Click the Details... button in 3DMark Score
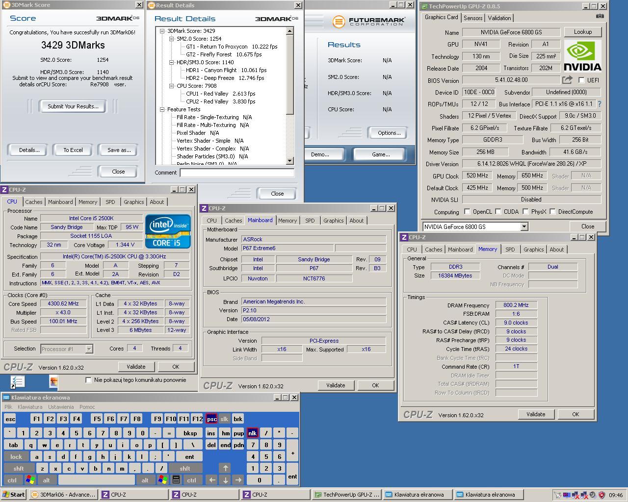 point(29,150)
